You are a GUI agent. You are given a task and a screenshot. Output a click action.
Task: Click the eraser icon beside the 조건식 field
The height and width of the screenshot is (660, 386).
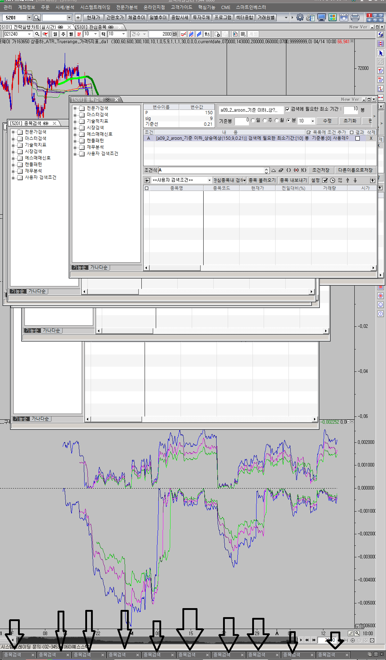281,170
